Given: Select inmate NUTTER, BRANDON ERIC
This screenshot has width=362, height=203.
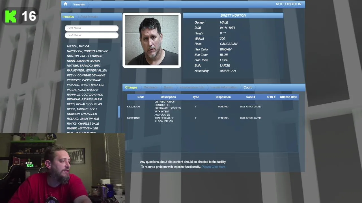Looking at the screenshot, I should pos(84,66).
